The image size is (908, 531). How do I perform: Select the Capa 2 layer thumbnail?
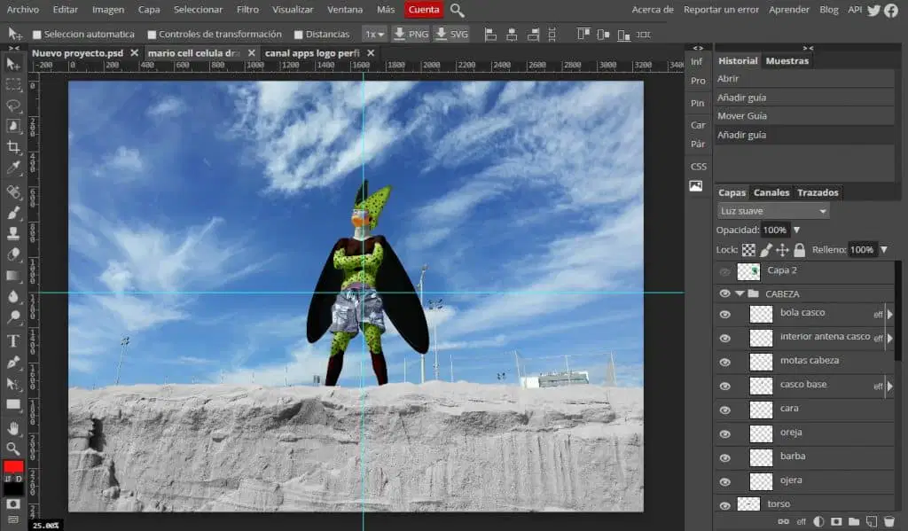[748, 271]
